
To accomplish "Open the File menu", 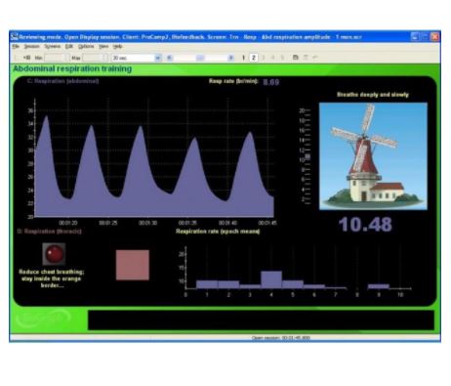I will (16, 47).
